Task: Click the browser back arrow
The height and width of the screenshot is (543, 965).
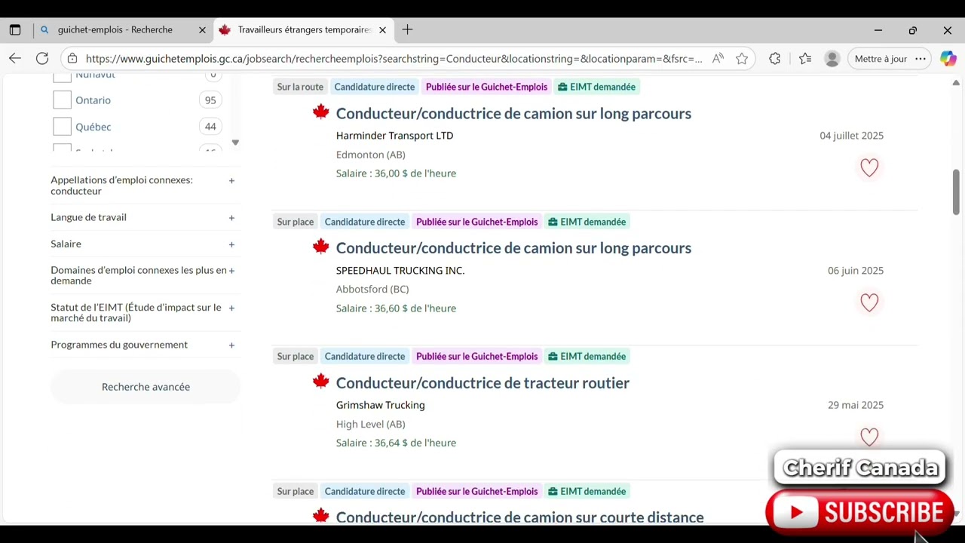Action: coord(15,58)
